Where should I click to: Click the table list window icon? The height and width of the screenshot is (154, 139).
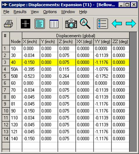tap(54, 24)
